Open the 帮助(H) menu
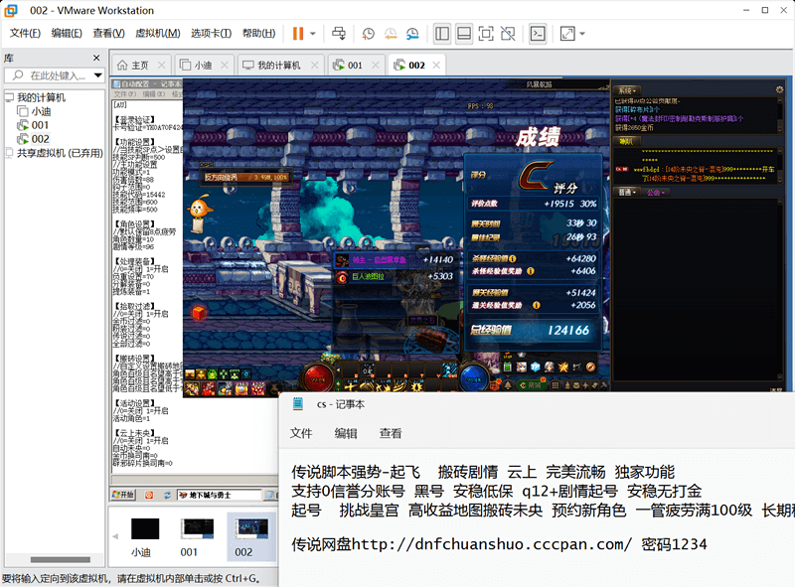The height and width of the screenshot is (587, 795). [x=258, y=33]
